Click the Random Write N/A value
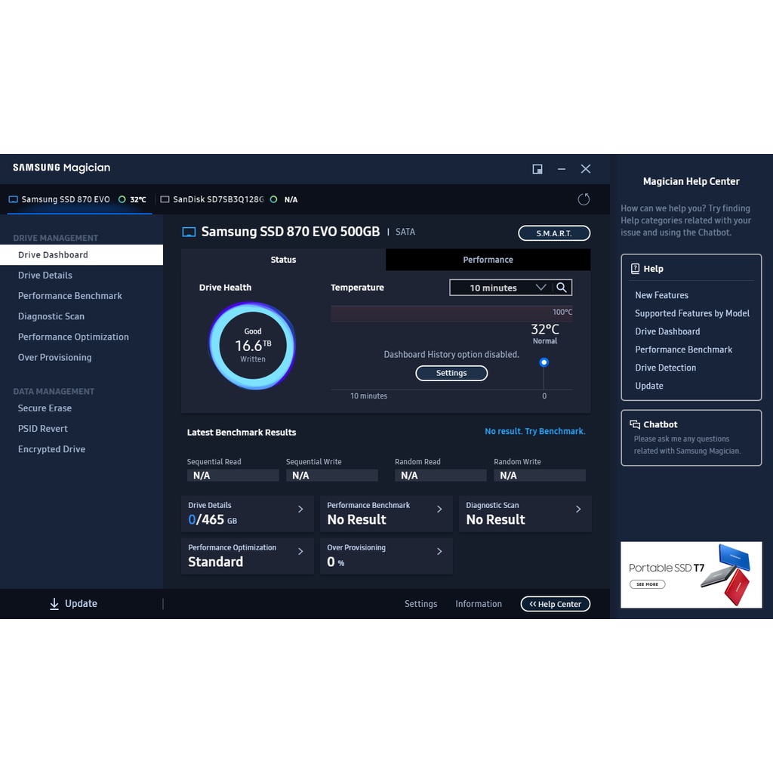 (x=539, y=476)
